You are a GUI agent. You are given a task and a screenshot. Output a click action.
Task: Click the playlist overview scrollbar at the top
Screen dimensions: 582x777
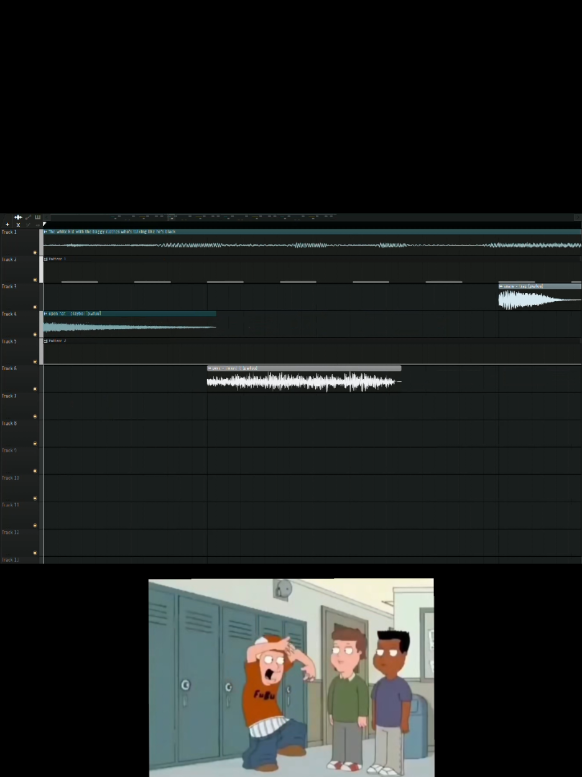point(311,217)
